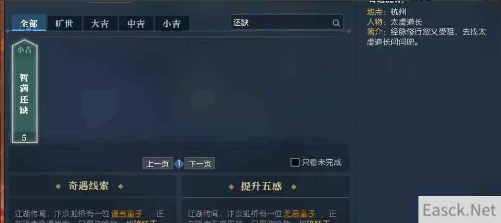Click the diamond ornament left of 奇遇线索

point(58,187)
